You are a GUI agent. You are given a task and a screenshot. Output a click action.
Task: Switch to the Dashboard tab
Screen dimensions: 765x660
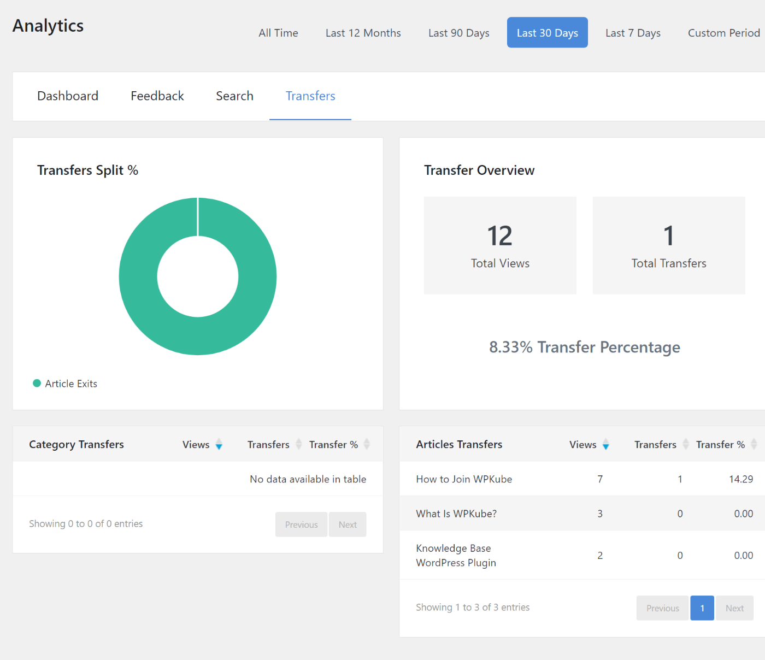click(x=68, y=96)
